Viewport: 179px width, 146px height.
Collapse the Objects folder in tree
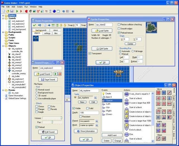click(x=3, y=46)
